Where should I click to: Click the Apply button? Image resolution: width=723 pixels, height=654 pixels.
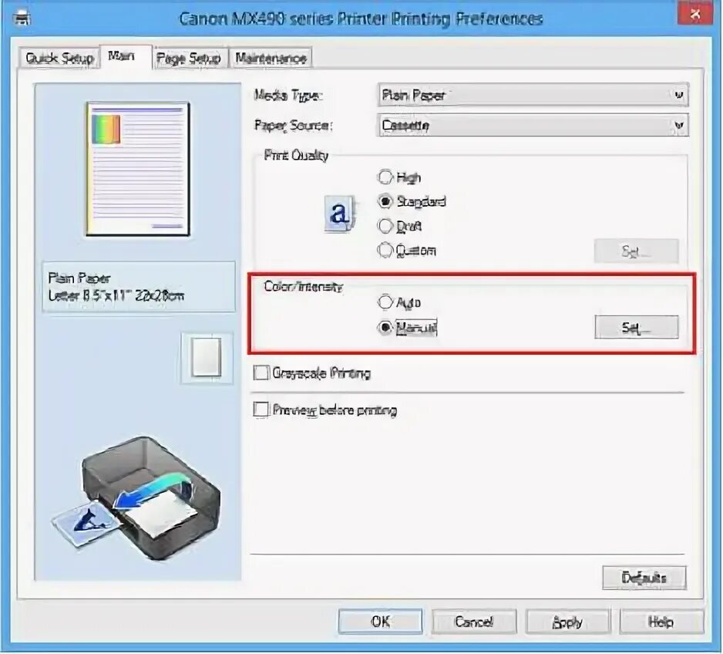coord(567,622)
